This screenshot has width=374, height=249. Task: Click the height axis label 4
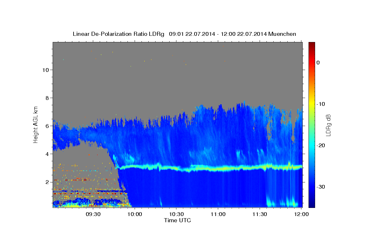click(x=47, y=154)
